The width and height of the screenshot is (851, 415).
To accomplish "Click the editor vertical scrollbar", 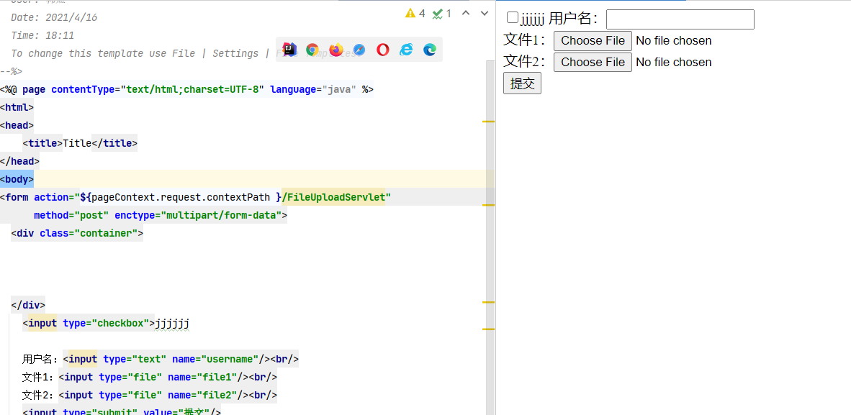I will point(490,237).
